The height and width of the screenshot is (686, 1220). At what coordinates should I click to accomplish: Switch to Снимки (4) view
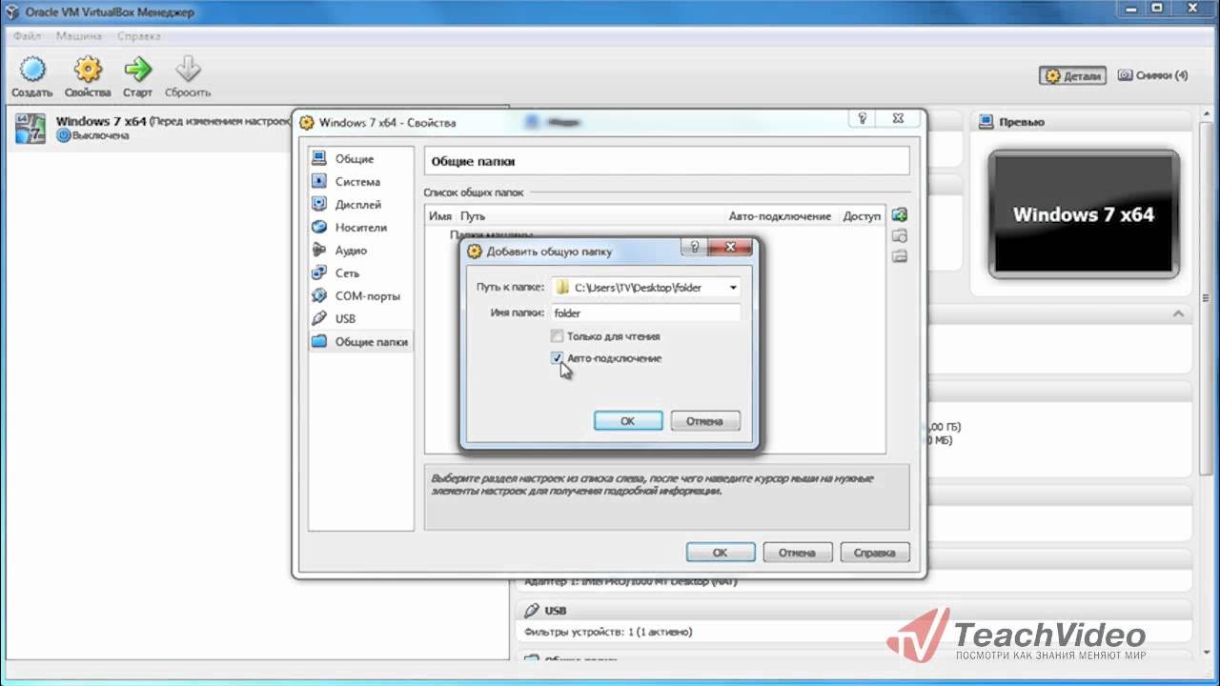(1152, 75)
